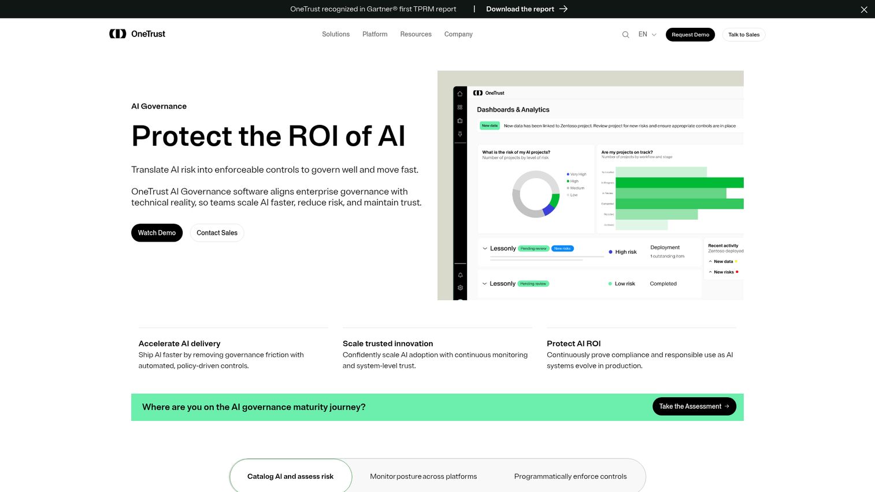Screen dimensions: 875x492
Task: Click the Contact Sales button
Action: 217,233
